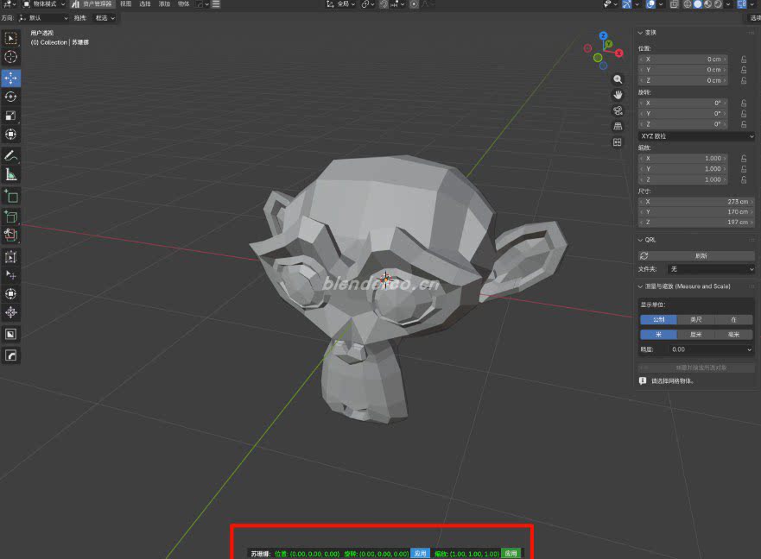
Task: Select the 毫米 millimeter unit button
Action: click(734, 335)
